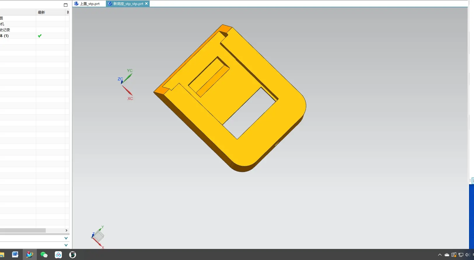Image resolution: width=474 pixels, height=260 pixels.
Task: Open WeChat from the taskbar
Action: click(44, 254)
